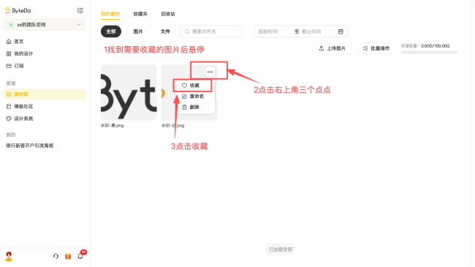This screenshot has height=267, width=475.
Task: Filter by 图片 type
Action: [138, 31]
